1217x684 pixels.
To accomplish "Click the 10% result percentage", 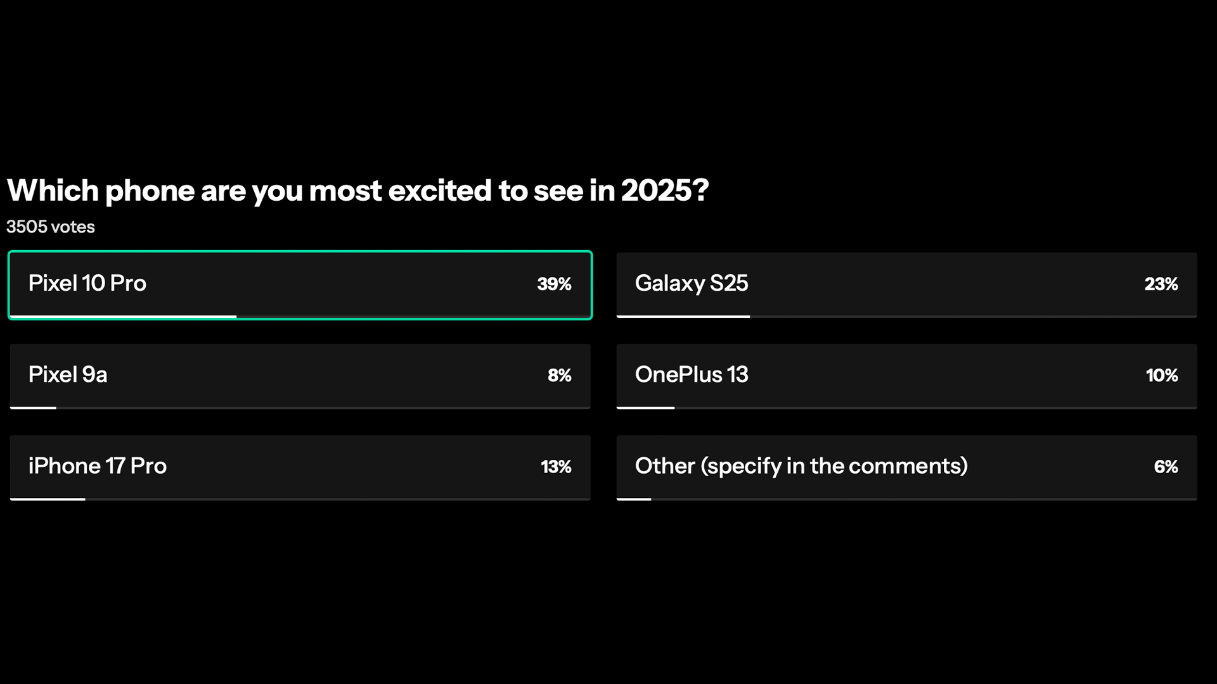I will click(x=1161, y=375).
